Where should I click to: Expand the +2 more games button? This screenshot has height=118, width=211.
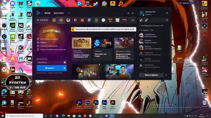pyautogui.click(x=133, y=20)
